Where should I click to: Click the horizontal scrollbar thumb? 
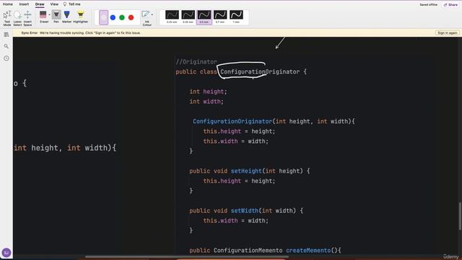(186, 257)
